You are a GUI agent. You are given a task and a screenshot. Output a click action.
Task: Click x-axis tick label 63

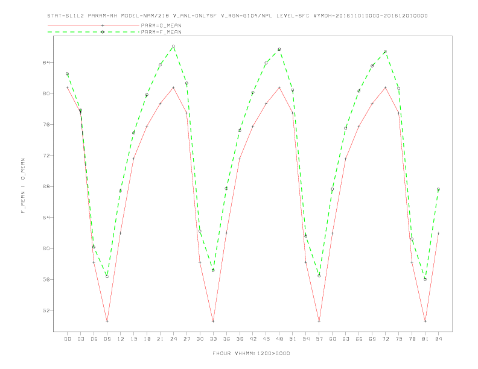coord(346,339)
